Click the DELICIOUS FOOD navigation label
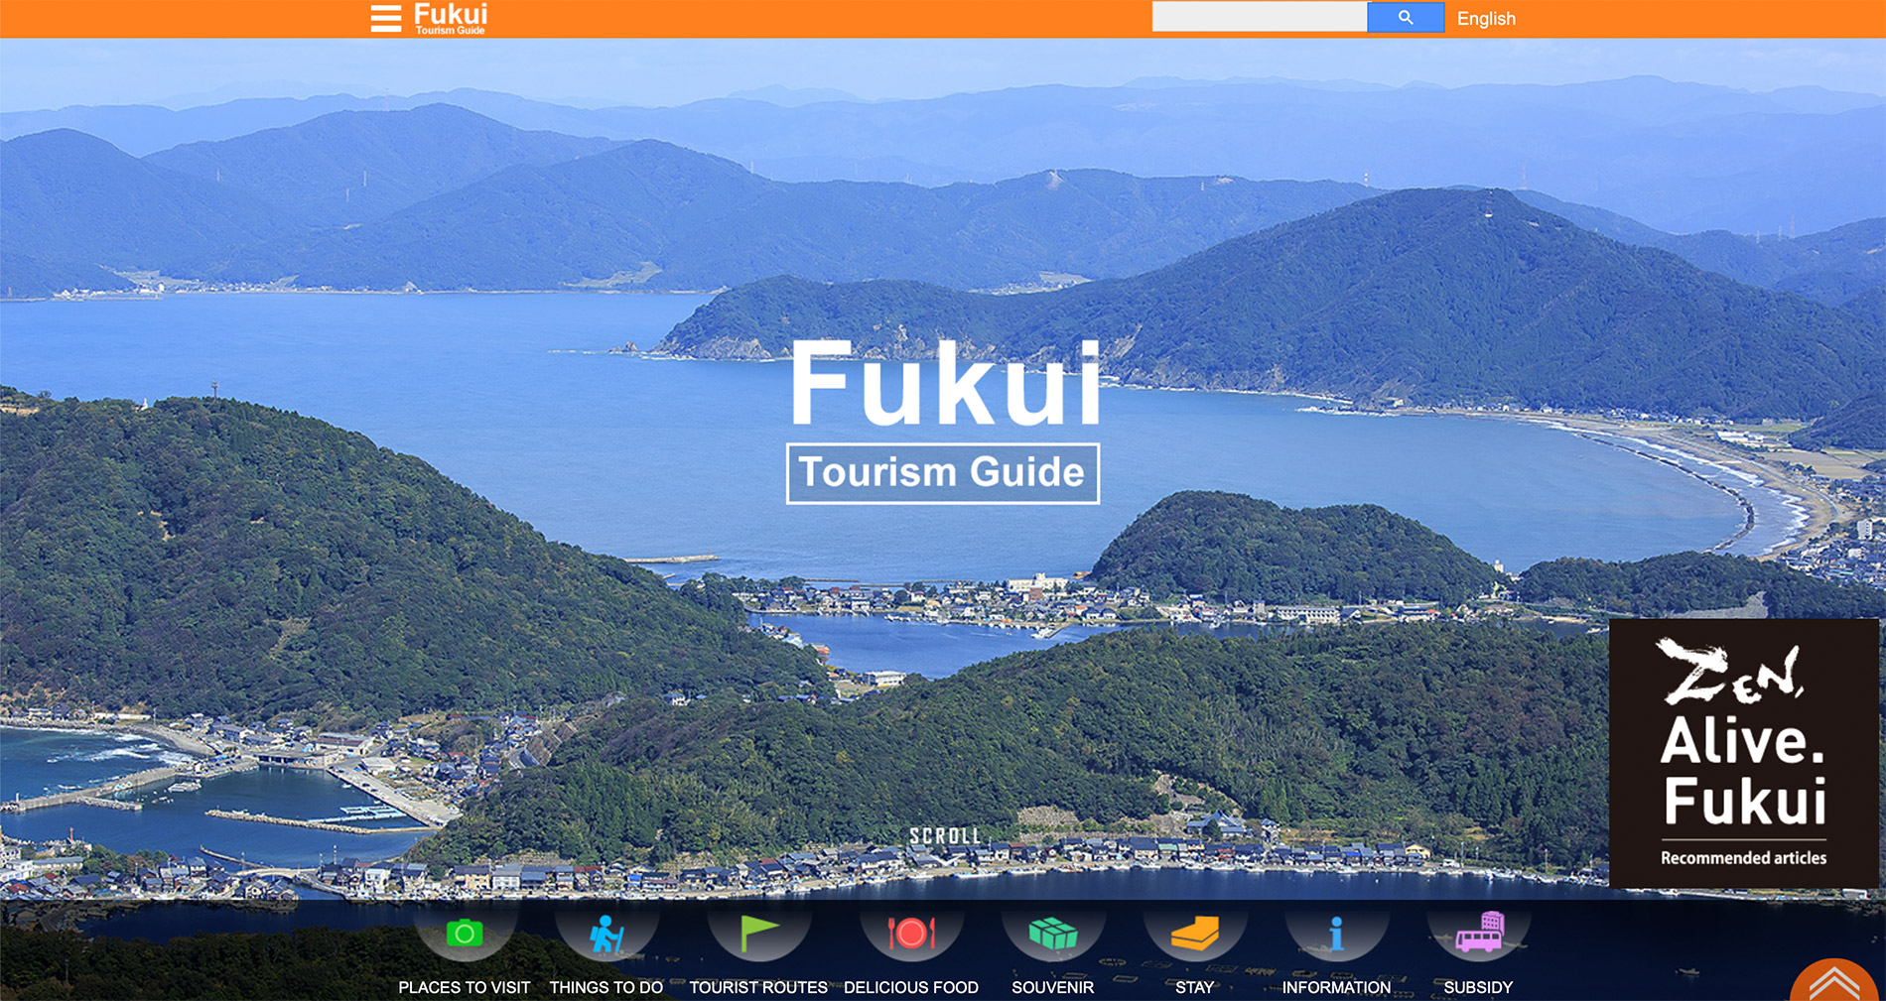The image size is (1886, 1001). [x=911, y=987]
